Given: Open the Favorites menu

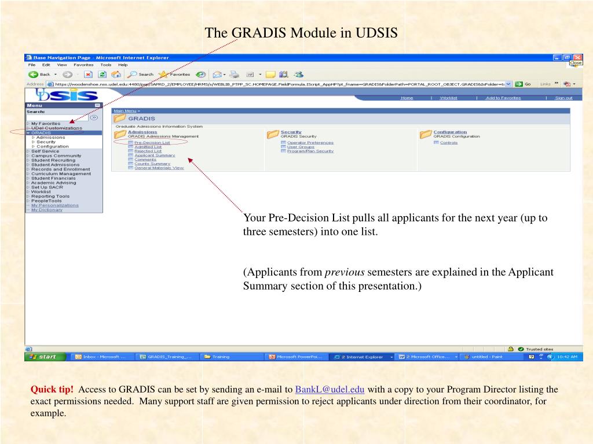Looking at the screenshot, I should point(83,65).
